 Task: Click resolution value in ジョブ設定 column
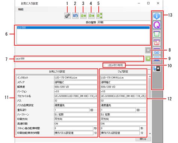click(x=123, y=87)
